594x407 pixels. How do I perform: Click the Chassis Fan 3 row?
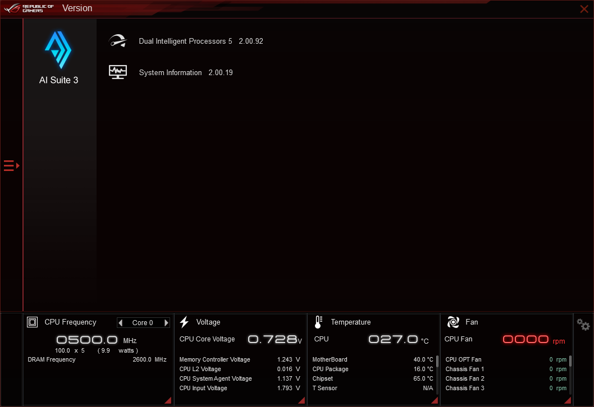(x=506, y=388)
